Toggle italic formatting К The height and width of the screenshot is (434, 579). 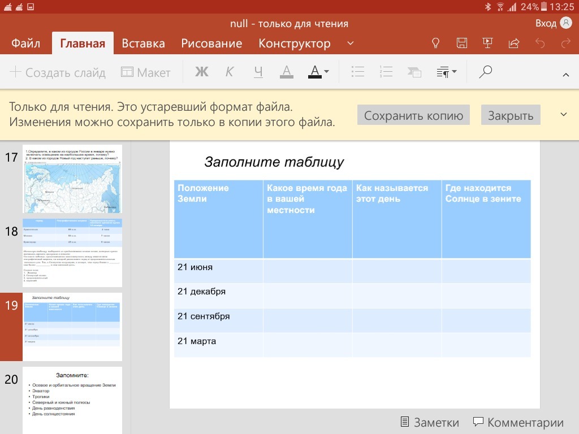pos(230,72)
